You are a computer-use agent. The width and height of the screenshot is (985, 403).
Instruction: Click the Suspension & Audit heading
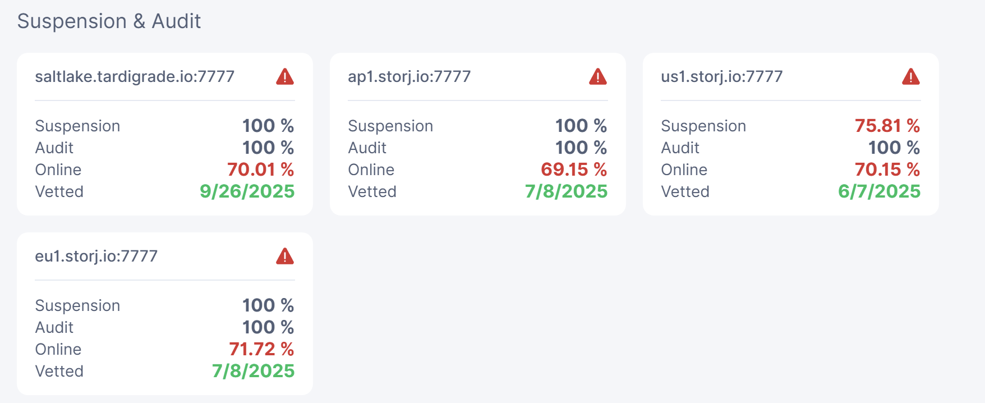[x=109, y=21]
